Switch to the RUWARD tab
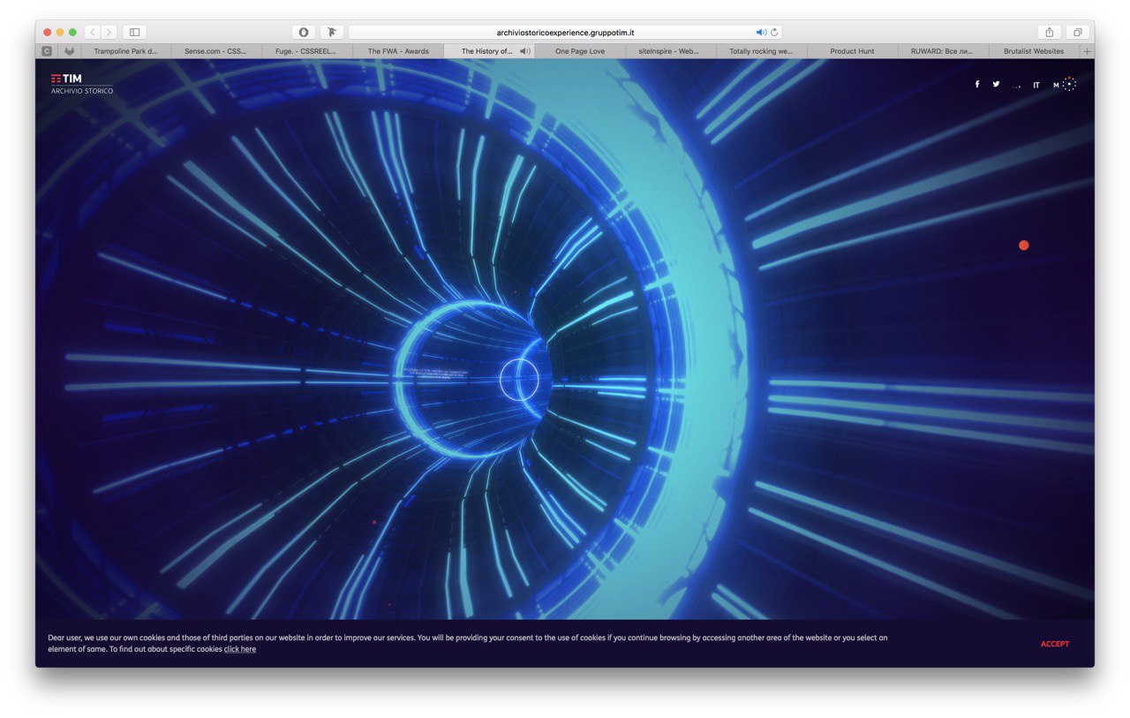The width and height of the screenshot is (1130, 718). 943,51
